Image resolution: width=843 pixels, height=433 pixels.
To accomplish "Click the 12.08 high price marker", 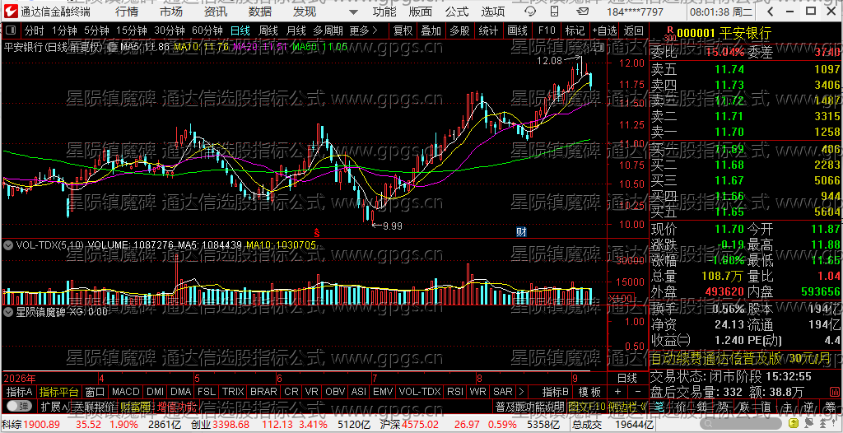I will 549,61.
